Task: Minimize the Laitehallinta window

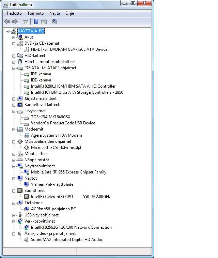Action: click(125, 3)
